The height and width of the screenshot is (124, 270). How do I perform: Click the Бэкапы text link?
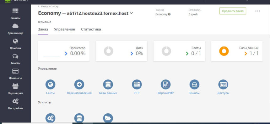coord(194,93)
